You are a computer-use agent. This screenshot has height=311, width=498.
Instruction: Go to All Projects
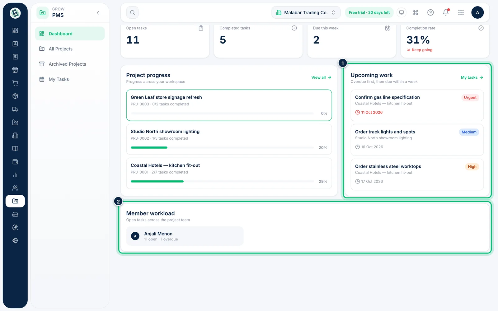pyautogui.click(x=70, y=49)
